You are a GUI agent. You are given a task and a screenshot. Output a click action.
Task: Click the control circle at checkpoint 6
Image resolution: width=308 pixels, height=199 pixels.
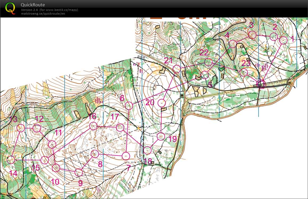[129, 106]
